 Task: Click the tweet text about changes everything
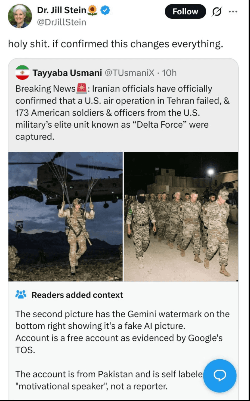click(116, 44)
